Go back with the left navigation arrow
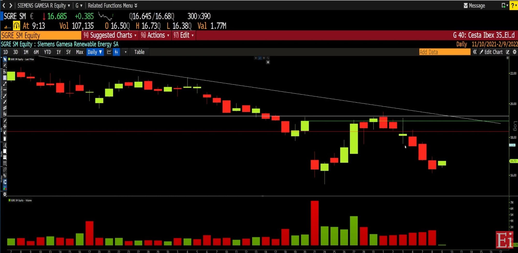The height and width of the screenshot is (253, 518). tap(4, 5)
